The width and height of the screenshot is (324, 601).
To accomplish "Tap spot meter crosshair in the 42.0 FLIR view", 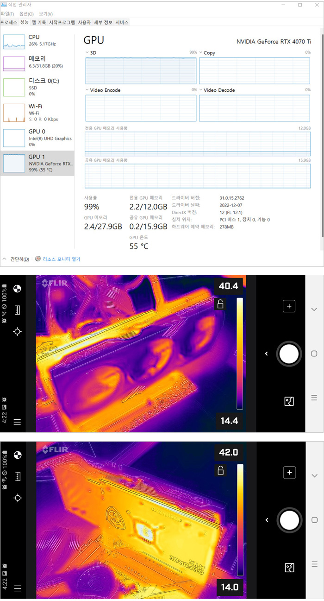I will click(18, 498).
